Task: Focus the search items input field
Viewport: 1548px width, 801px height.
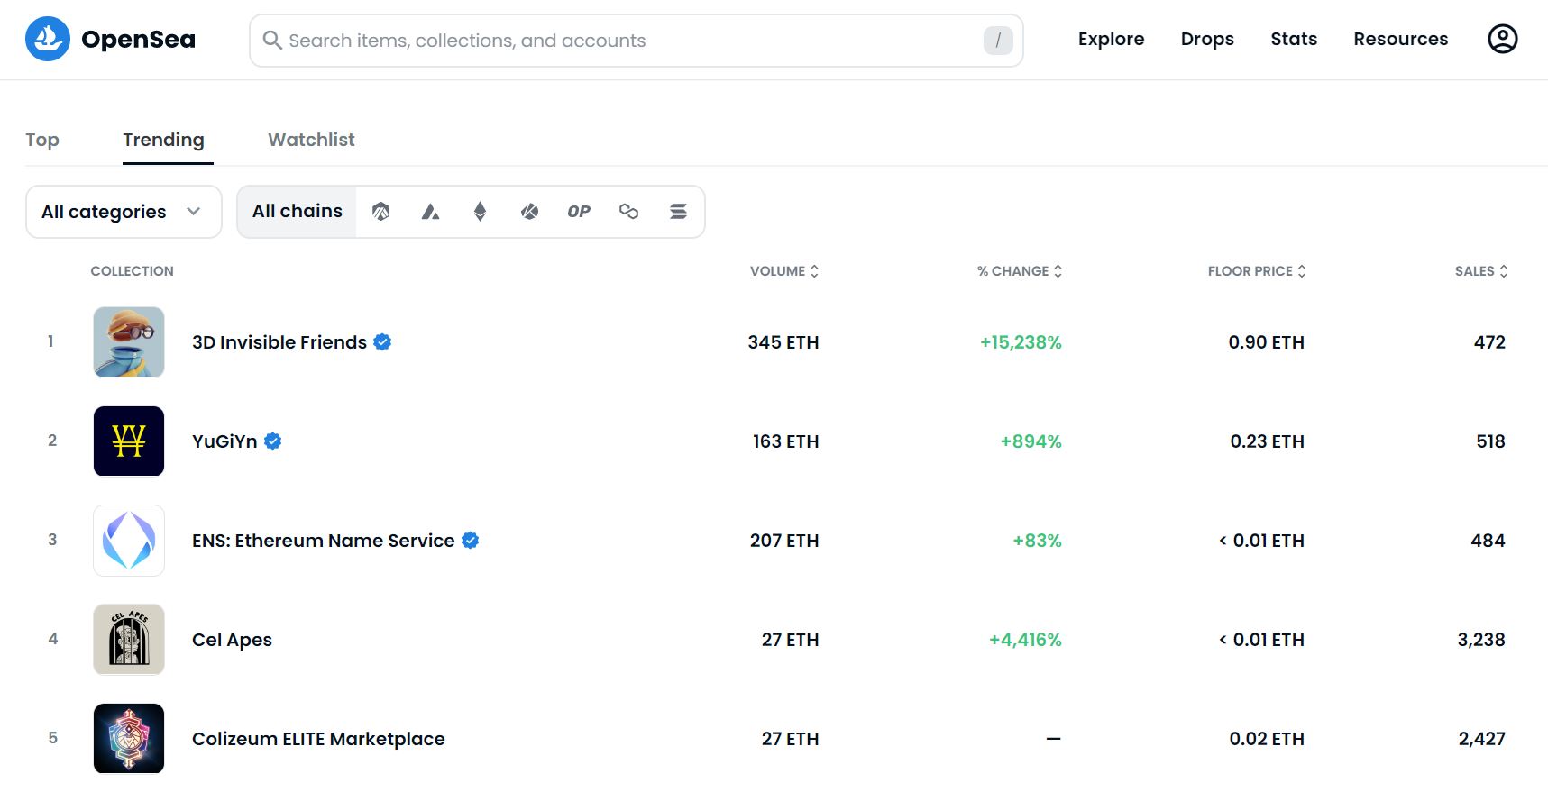Action: (x=636, y=41)
